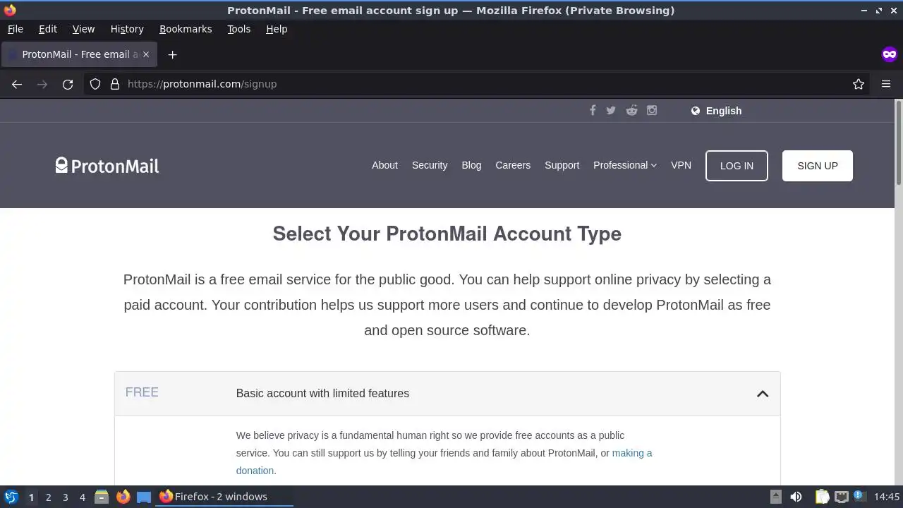Go back to the previous page
903x508 pixels.
coord(17,84)
